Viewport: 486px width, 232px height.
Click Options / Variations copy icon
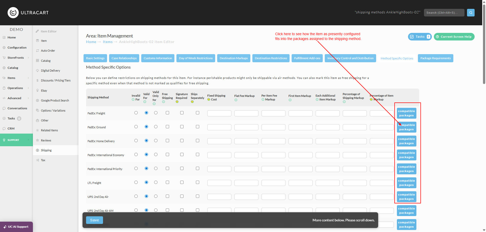tap(37, 111)
